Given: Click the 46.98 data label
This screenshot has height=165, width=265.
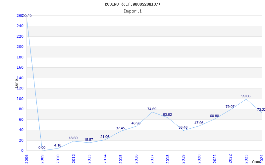Looking at the screenshot, I should tap(136, 123).
